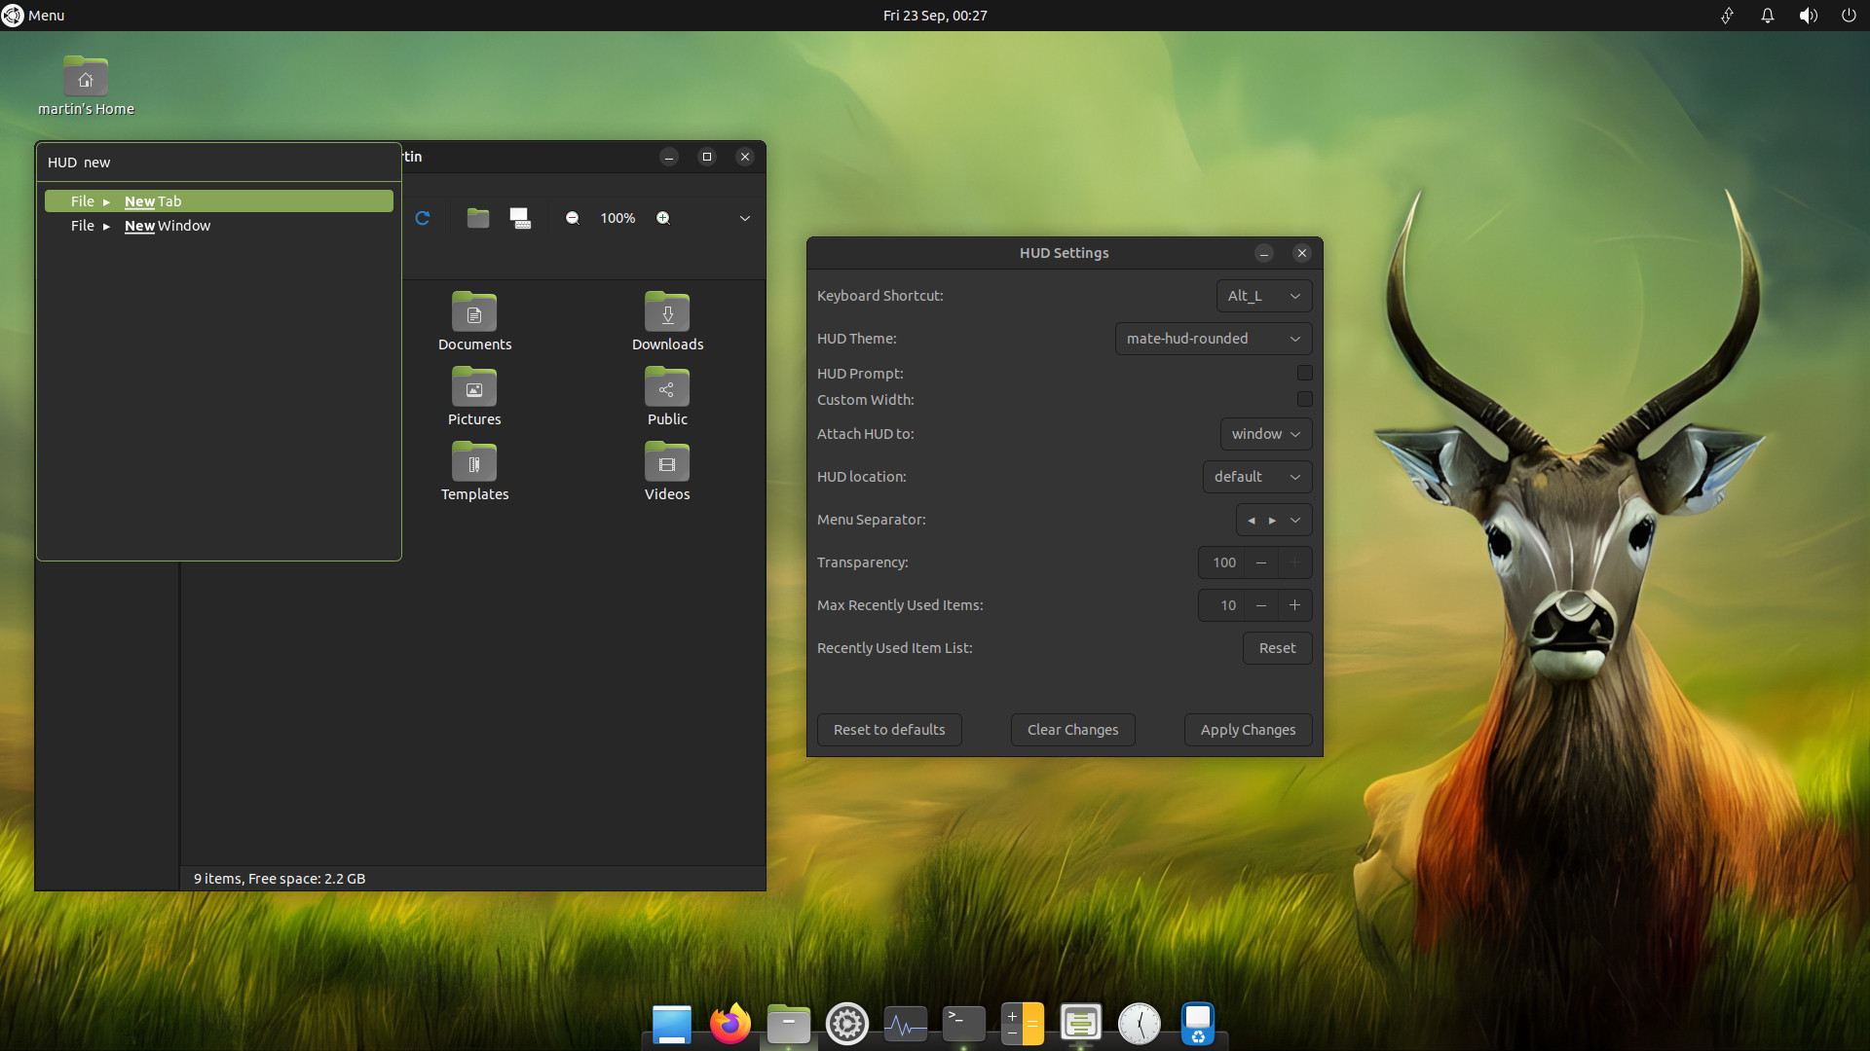This screenshot has width=1870, height=1051.
Task: Click the file manager icon in taskbar
Action: pos(787,1022)
